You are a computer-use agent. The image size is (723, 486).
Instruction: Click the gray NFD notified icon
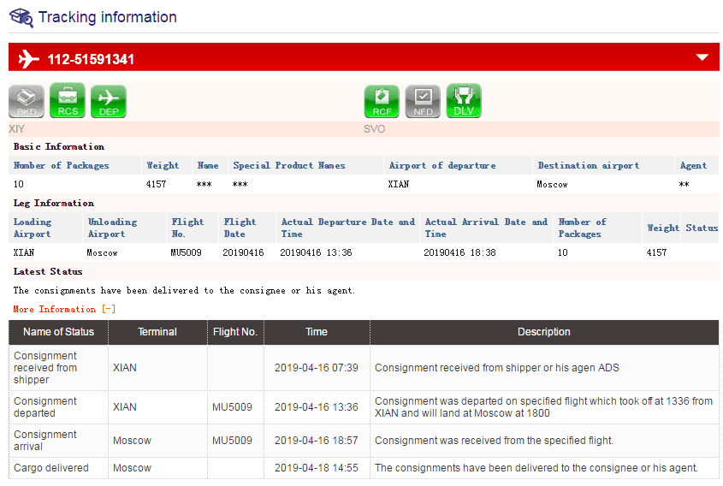coord(423,101)
